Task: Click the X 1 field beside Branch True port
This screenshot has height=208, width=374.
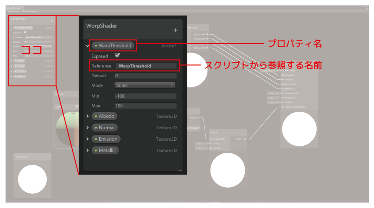Action: point(201,144)
